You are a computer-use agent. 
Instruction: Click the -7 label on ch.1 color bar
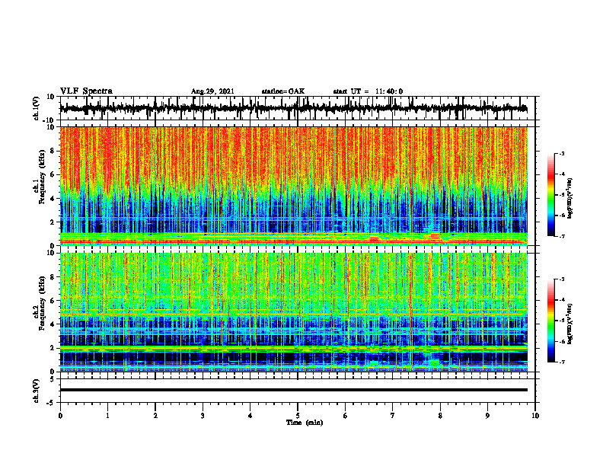point(562,236)
